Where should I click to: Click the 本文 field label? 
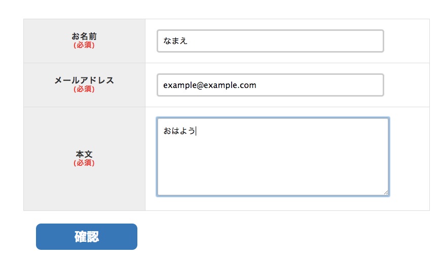tap(84, 154)
